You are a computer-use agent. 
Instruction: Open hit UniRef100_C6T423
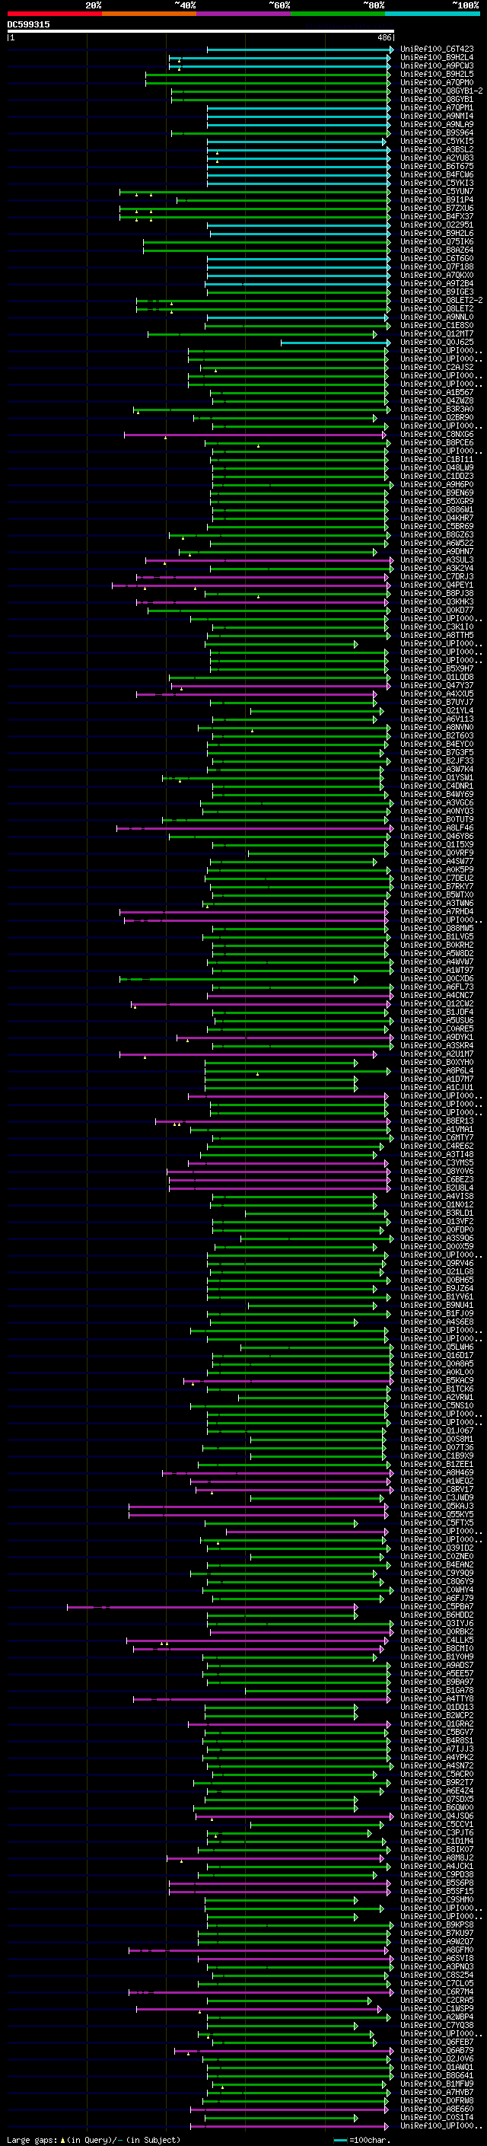(437, 49)
